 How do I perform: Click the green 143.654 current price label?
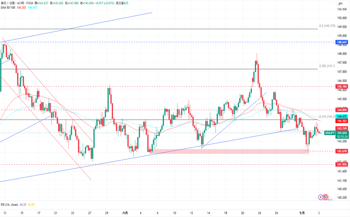(x=342, y=133)
